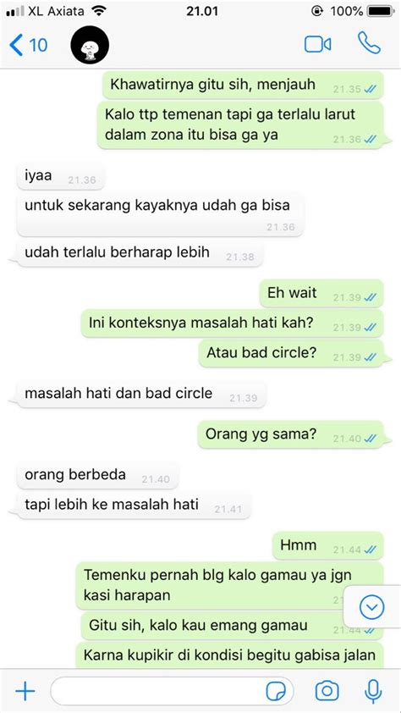Viewport: 401px width, 713px height.
Task: Tap 'udah terlalu berharap lebih' message
Action: click(140, 253)
